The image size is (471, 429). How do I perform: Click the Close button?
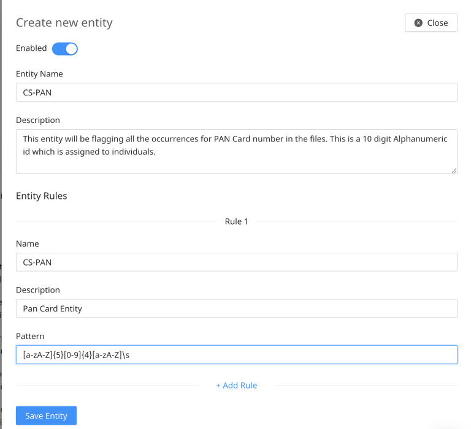pos(431,23)
